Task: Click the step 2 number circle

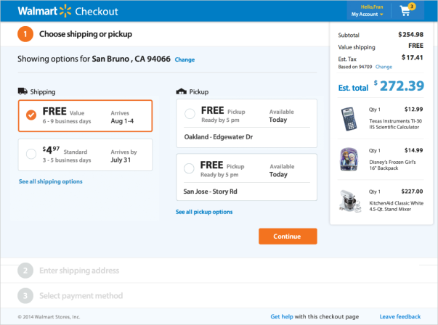Action: point(25,271)
